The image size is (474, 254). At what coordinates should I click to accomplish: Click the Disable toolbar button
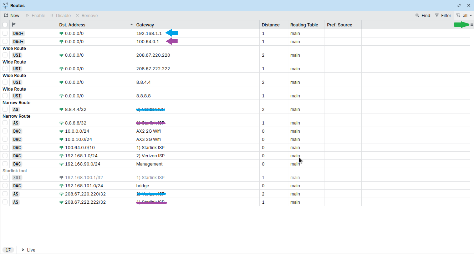(x=60, y=15)
